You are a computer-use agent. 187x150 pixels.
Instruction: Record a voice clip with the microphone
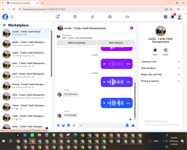click(58, 125)
